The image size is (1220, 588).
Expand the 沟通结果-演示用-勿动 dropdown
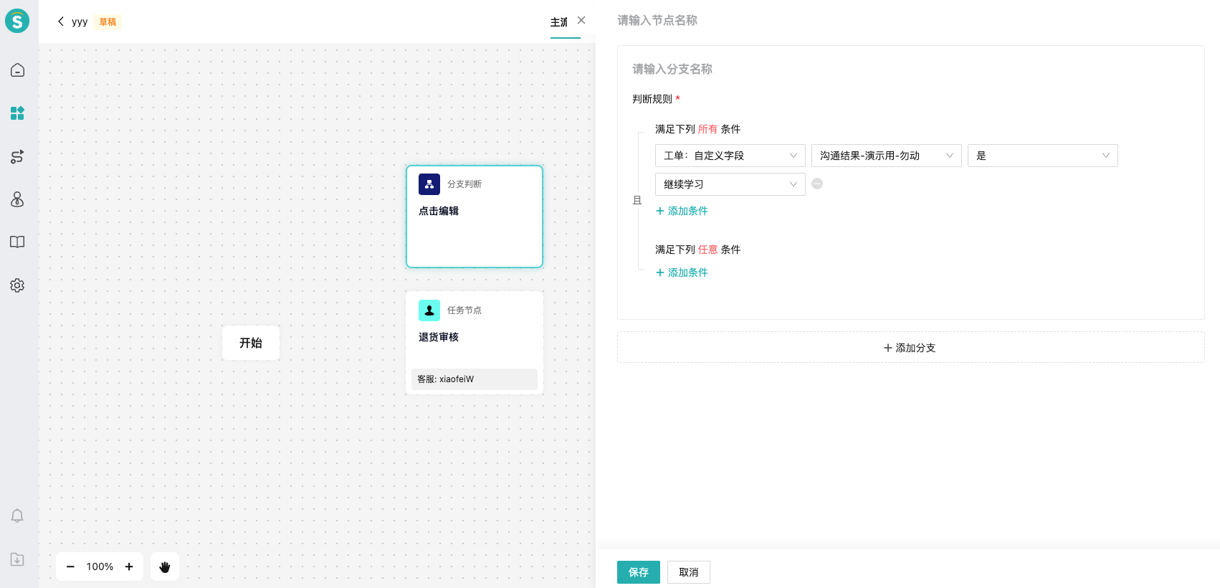coord(886,156)
